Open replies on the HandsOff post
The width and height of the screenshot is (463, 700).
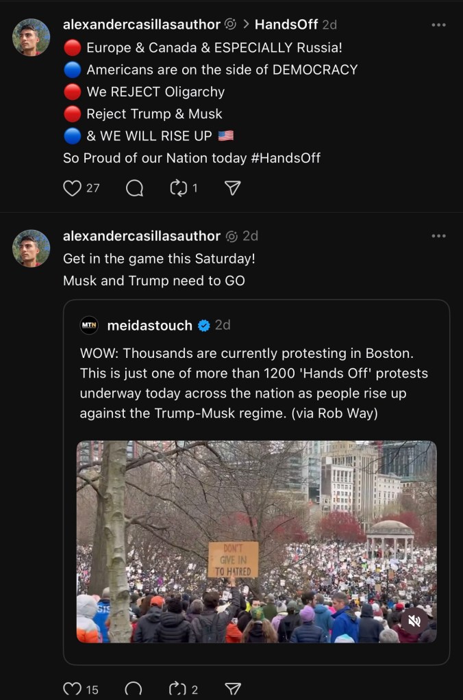click(134, 188)
